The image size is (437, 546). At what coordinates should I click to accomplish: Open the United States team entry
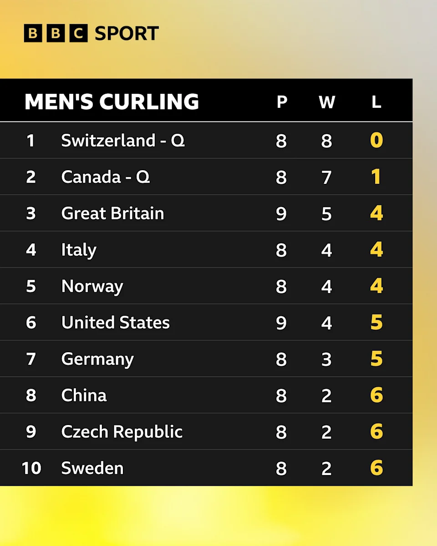pos(115,323)
